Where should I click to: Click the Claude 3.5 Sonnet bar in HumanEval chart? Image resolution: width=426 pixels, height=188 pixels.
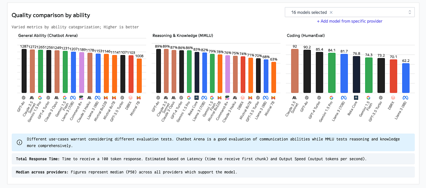point(295,71)
